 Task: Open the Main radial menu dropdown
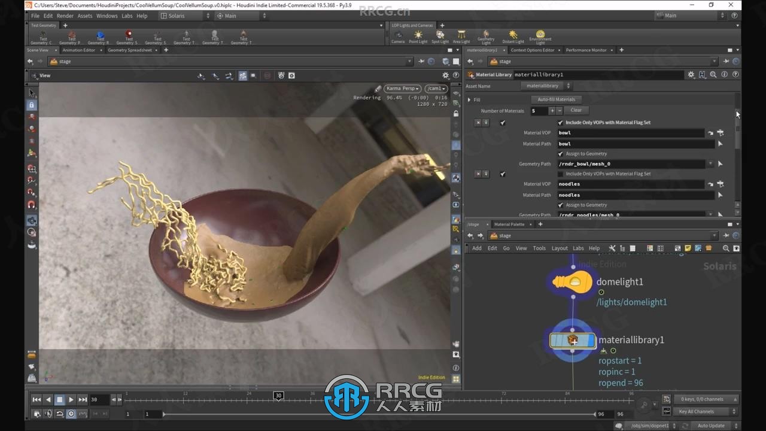[241, 16]
